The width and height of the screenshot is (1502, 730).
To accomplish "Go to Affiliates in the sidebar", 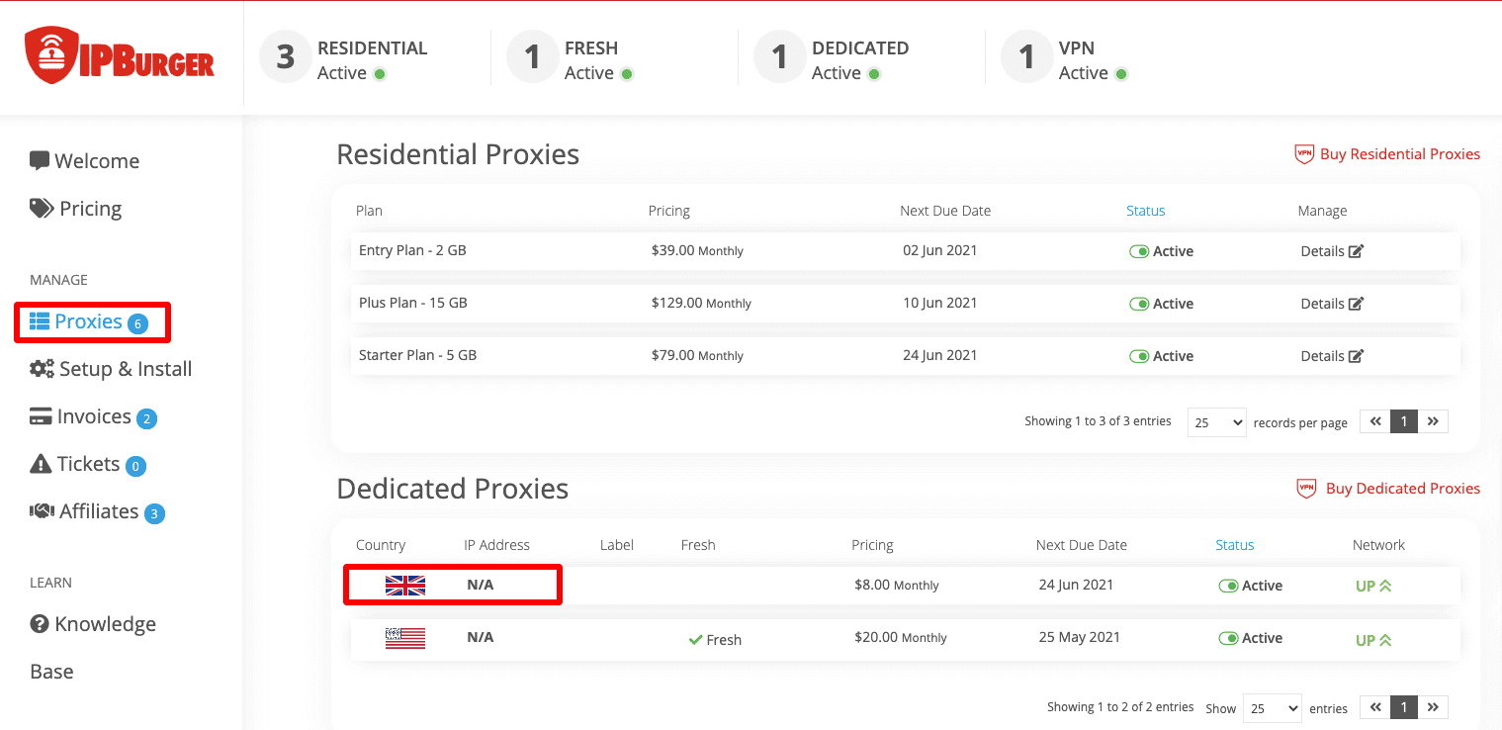I will 98,511.
